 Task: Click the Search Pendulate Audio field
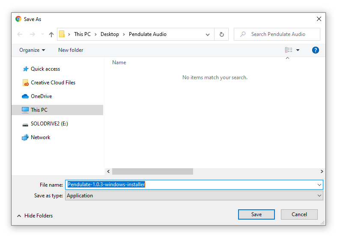[277, 34]
